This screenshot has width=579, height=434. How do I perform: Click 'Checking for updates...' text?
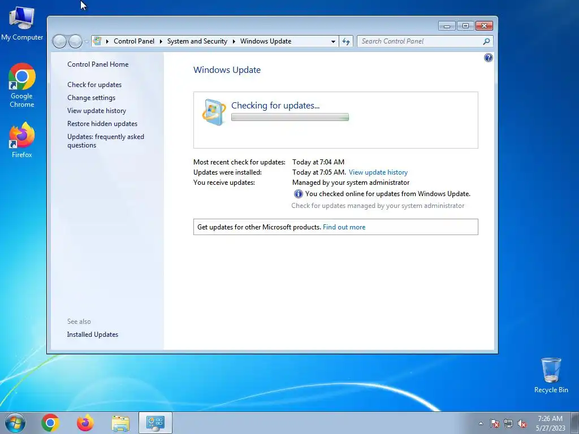[x=275, y=105]
